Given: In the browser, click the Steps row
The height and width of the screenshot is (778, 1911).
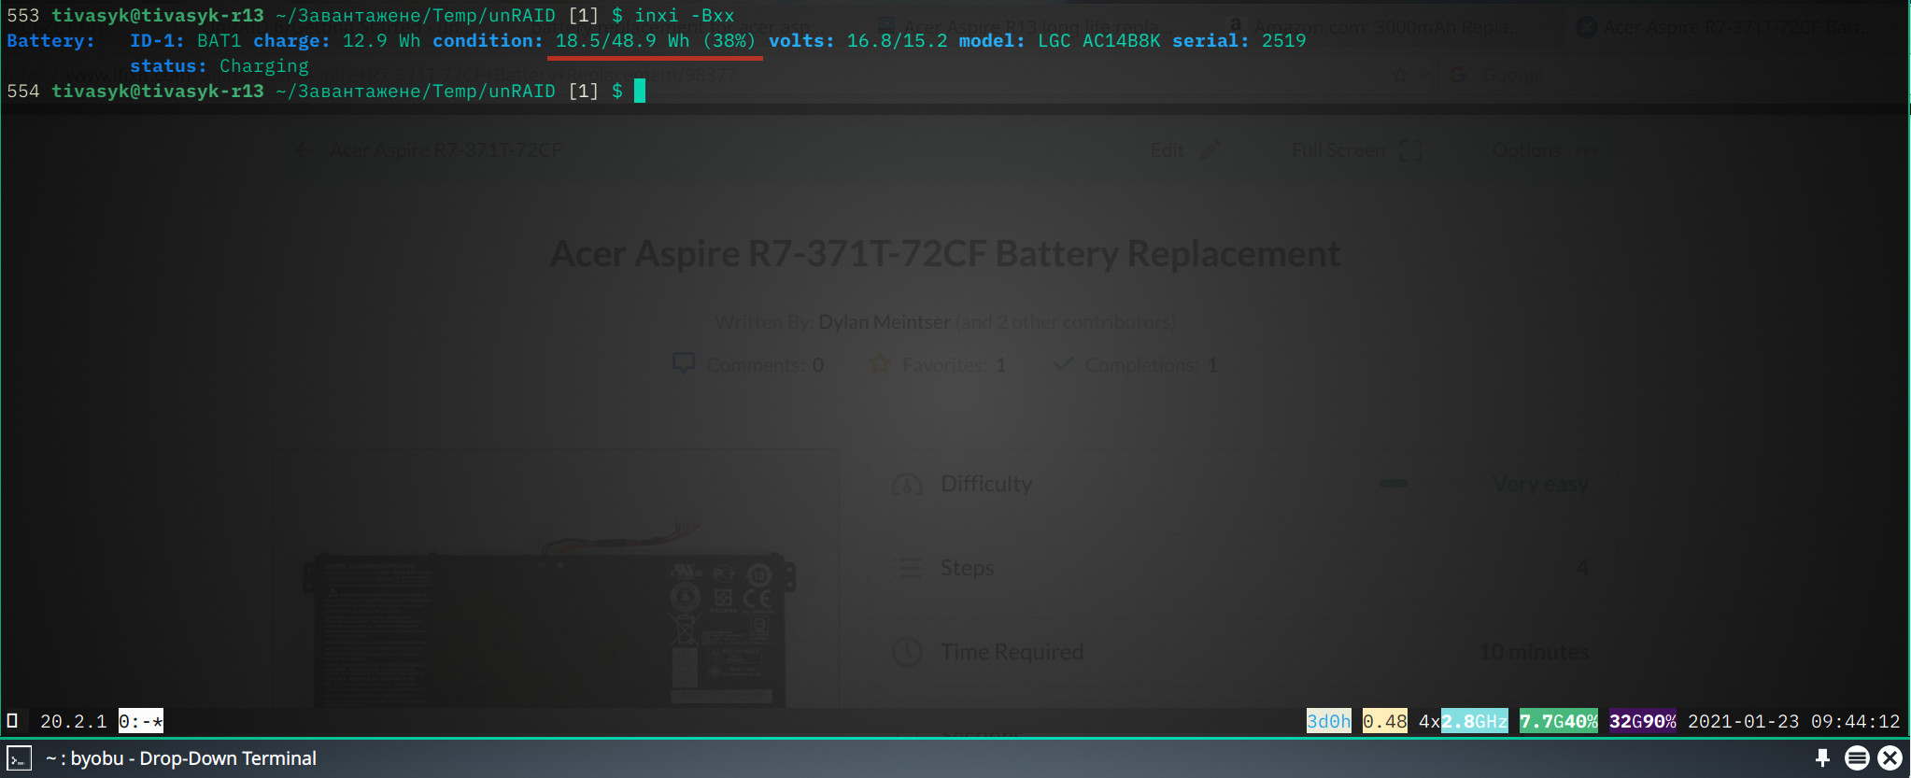Looking at the screenshot, I should (1242, 568).
